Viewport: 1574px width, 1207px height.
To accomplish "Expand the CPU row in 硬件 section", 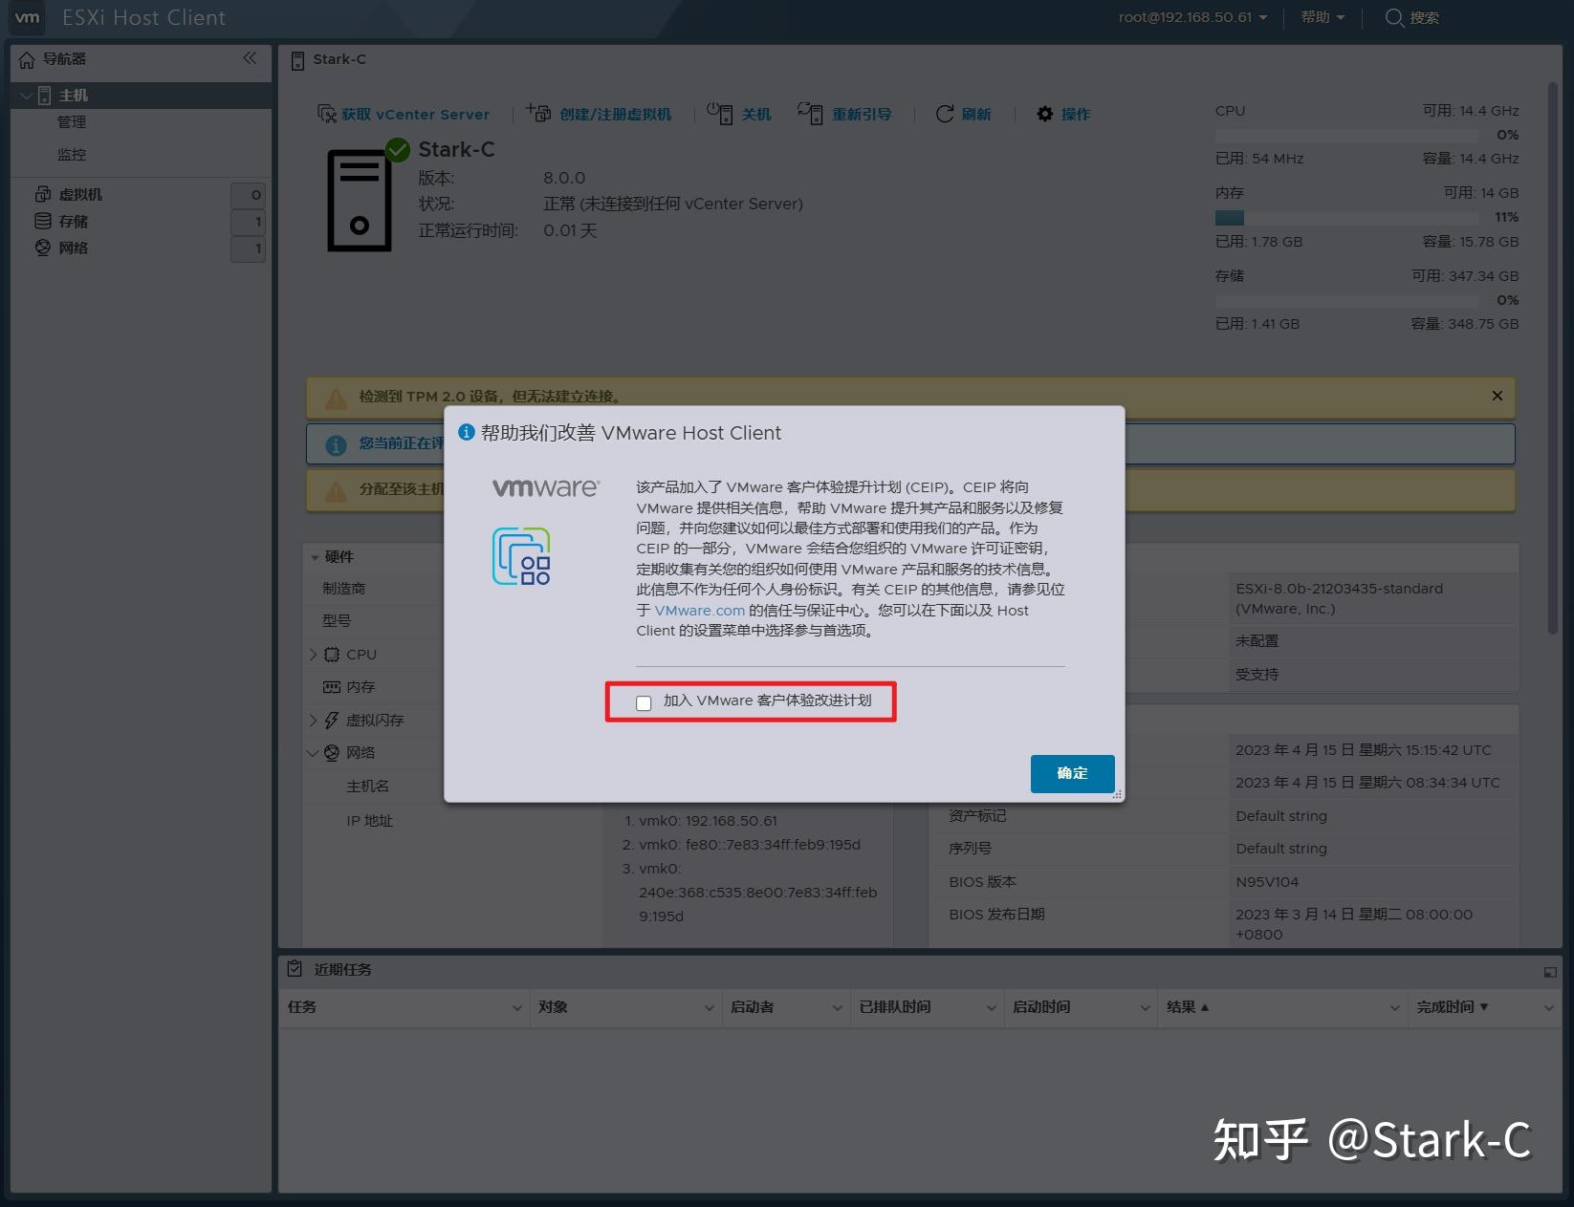I will click(x=313, y=654).
